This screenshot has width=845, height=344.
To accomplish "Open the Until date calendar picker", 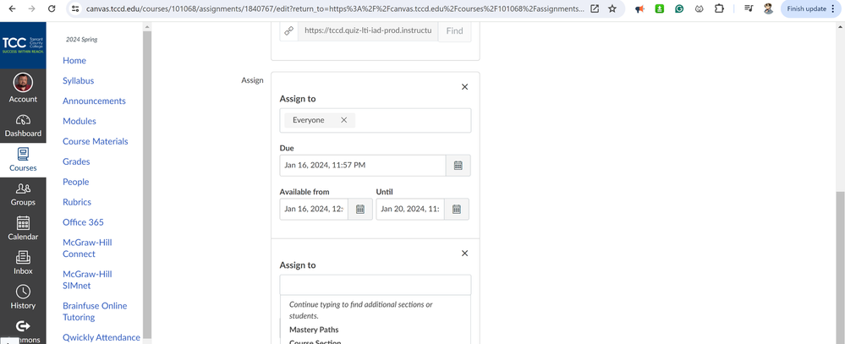I will [456, 209].
